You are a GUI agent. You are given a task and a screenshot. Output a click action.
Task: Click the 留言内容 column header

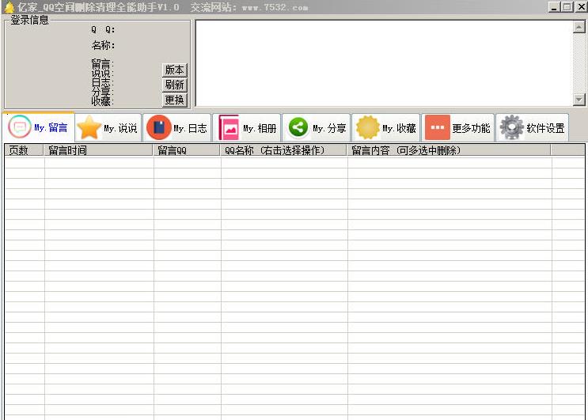[449, 150]
